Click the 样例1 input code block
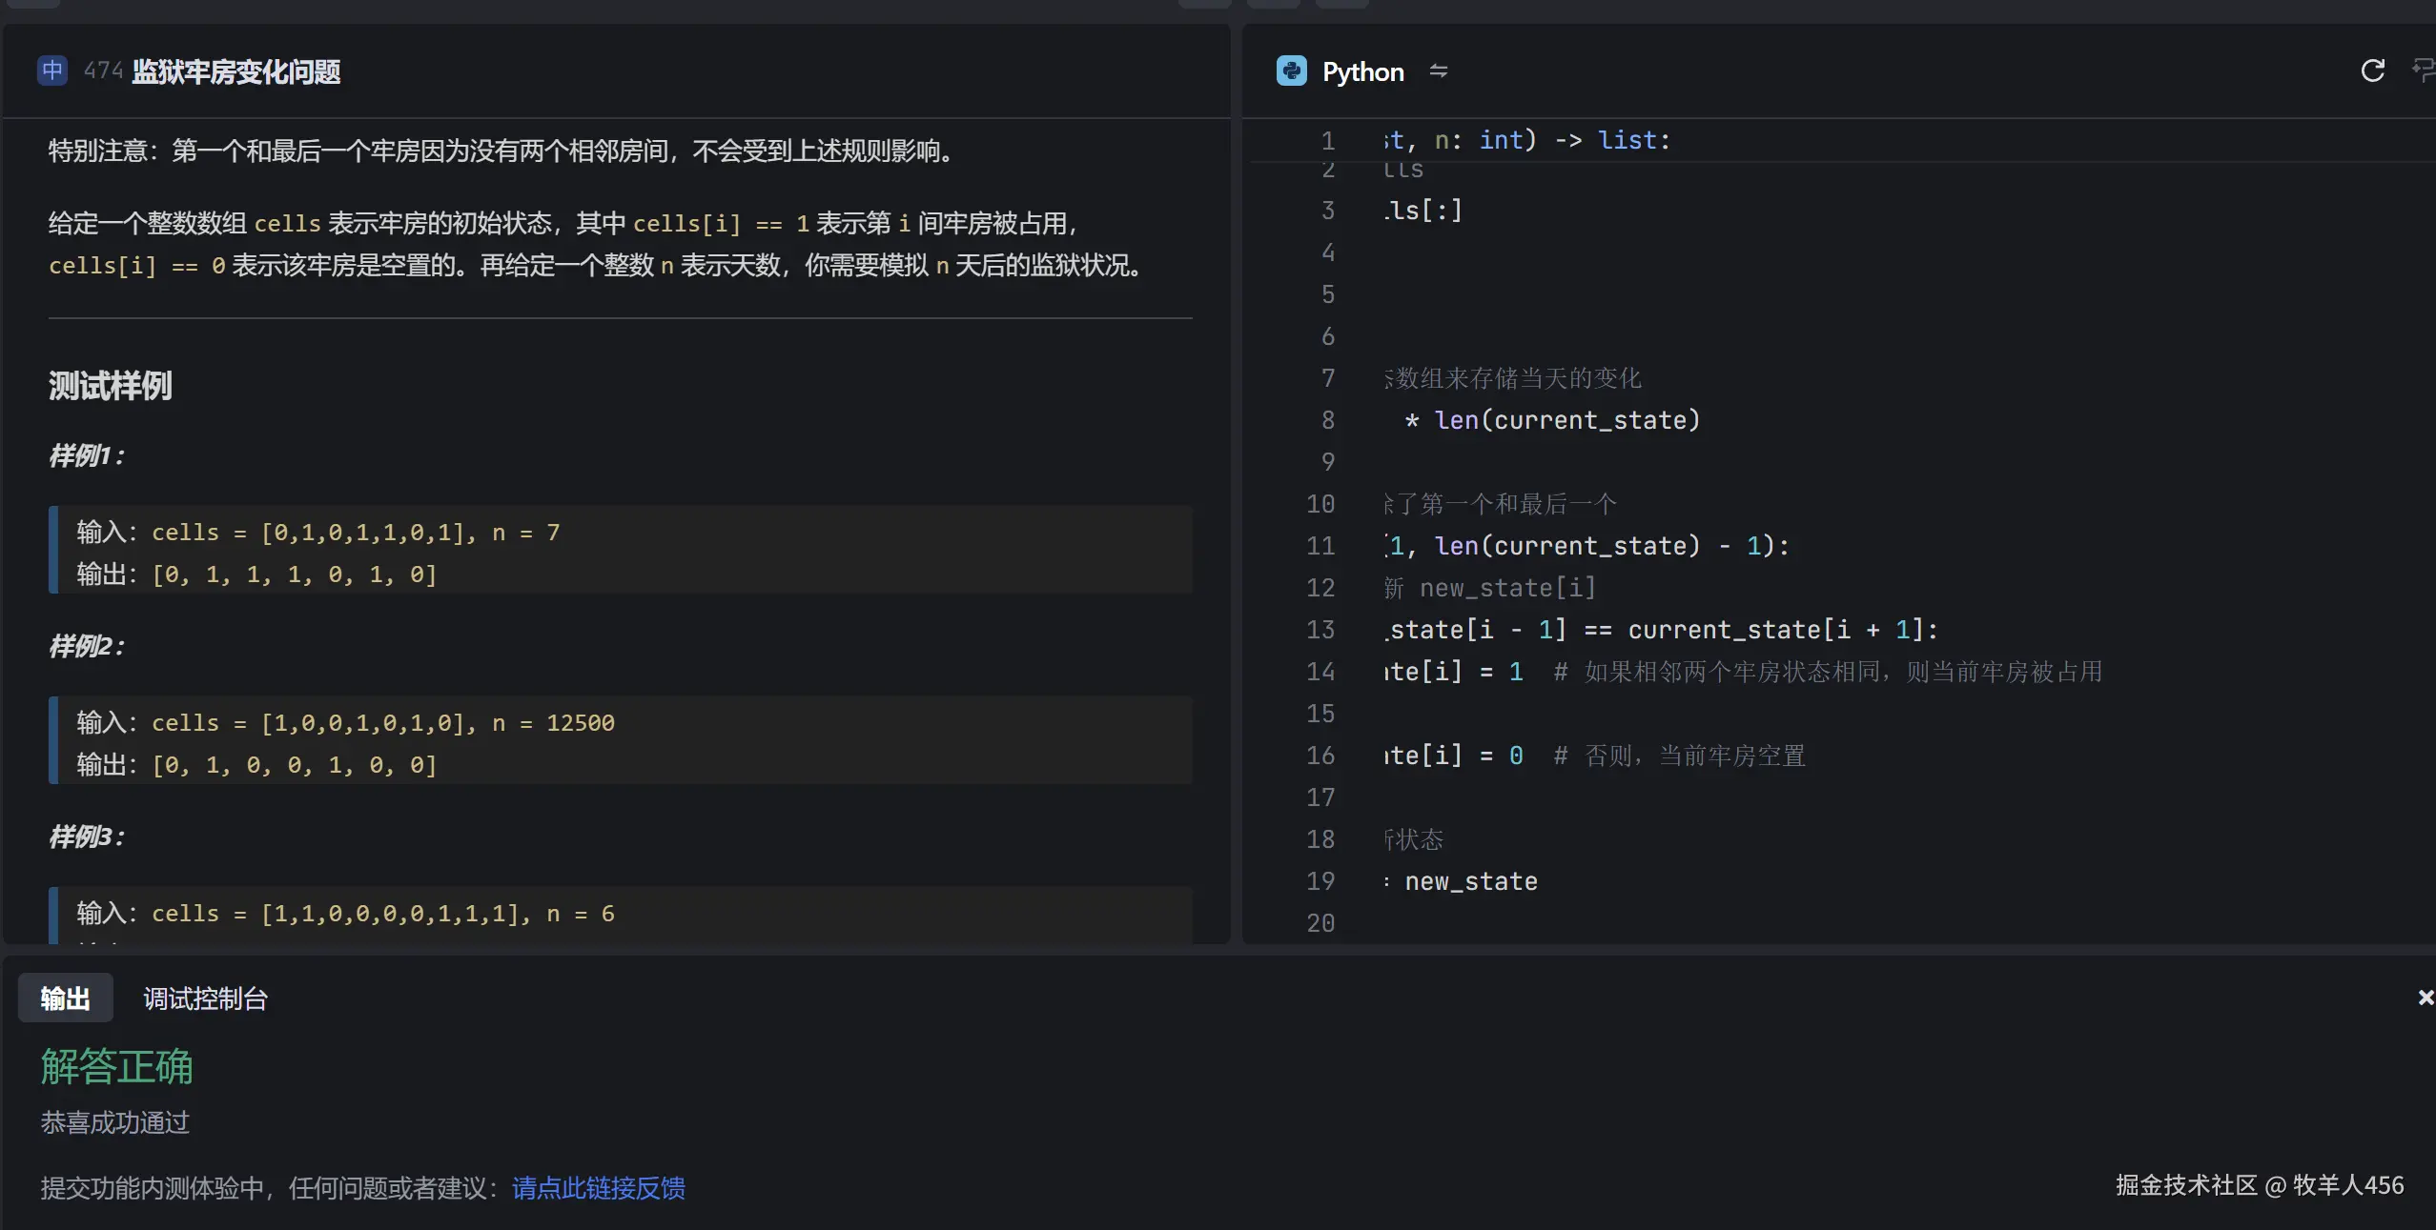The image size is (2436, 1230). click(620, 550)
